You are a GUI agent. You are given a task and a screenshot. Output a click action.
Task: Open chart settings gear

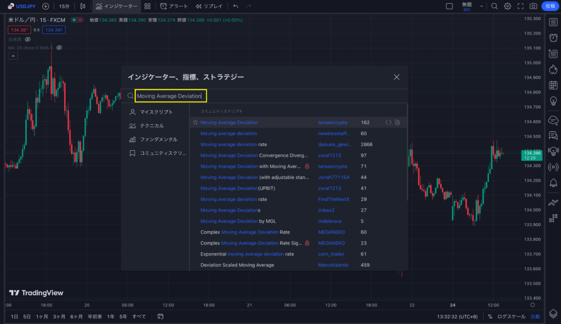pos(507,6)
